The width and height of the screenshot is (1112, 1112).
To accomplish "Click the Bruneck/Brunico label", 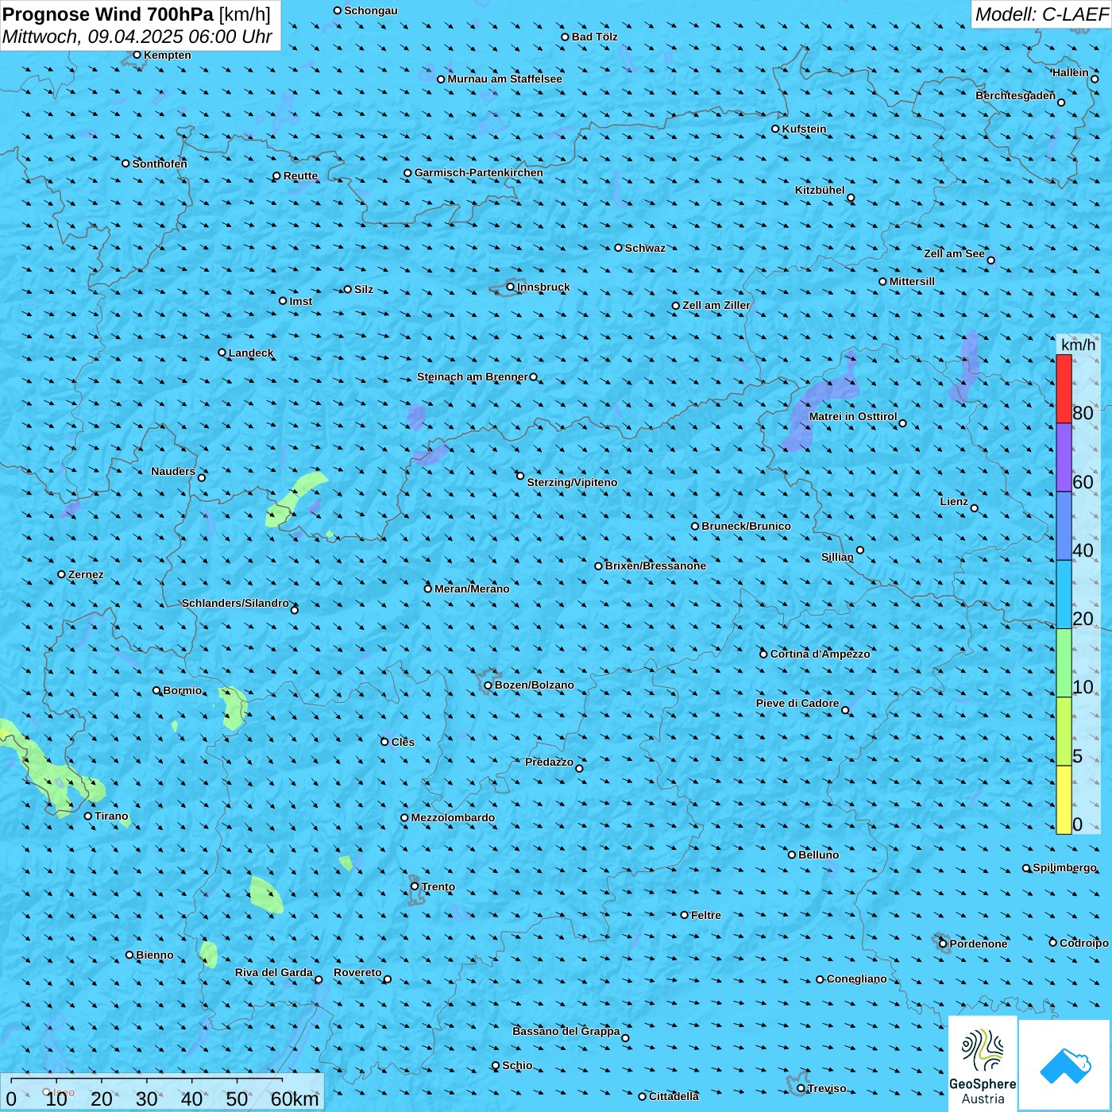I will pyautogui.click(x=746, y=526).
